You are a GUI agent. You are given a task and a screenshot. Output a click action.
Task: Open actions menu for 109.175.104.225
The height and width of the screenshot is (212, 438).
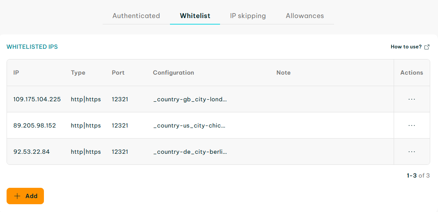tap(412, 99)
